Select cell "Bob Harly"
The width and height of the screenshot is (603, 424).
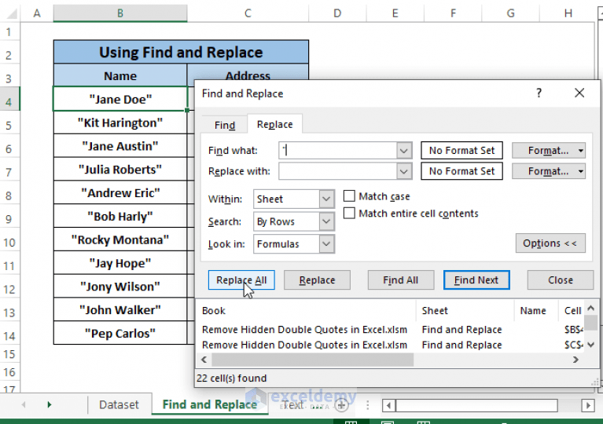coord(120,216)
